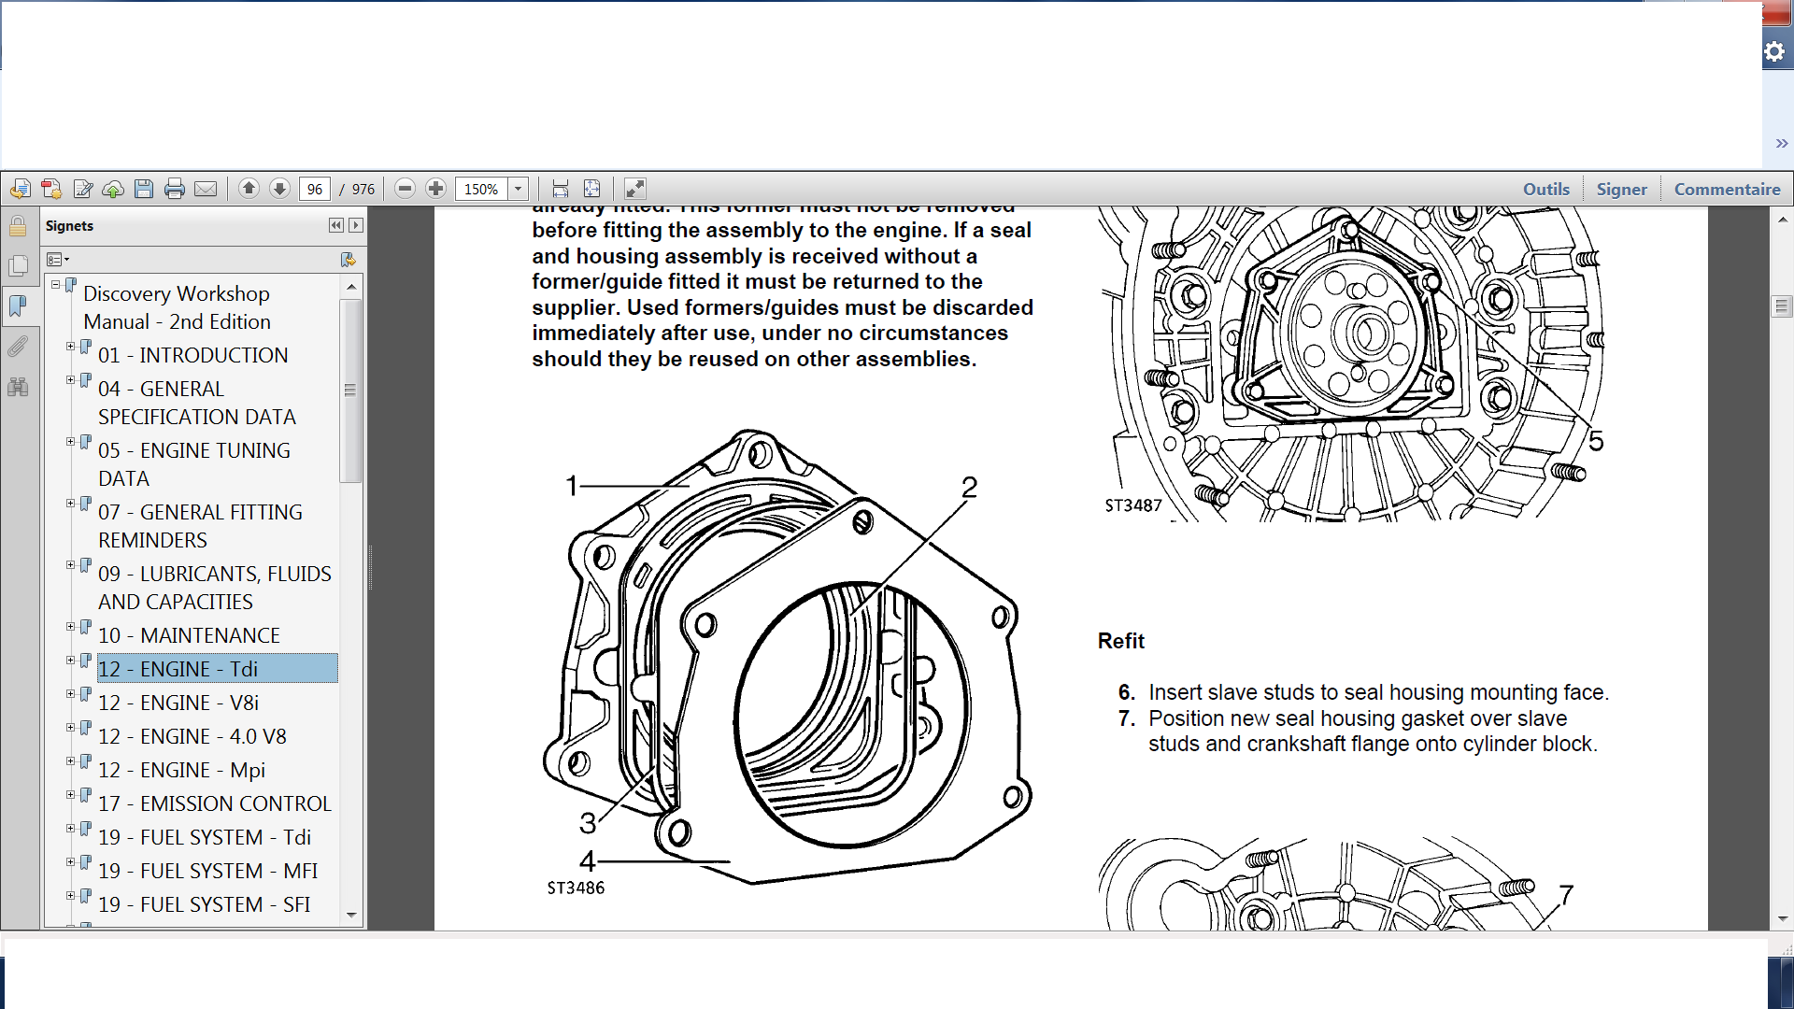Select the 17 - EMISSION CONTROL bookmark
Screen dimensions: 1794x1009
(x=214, y=803)
